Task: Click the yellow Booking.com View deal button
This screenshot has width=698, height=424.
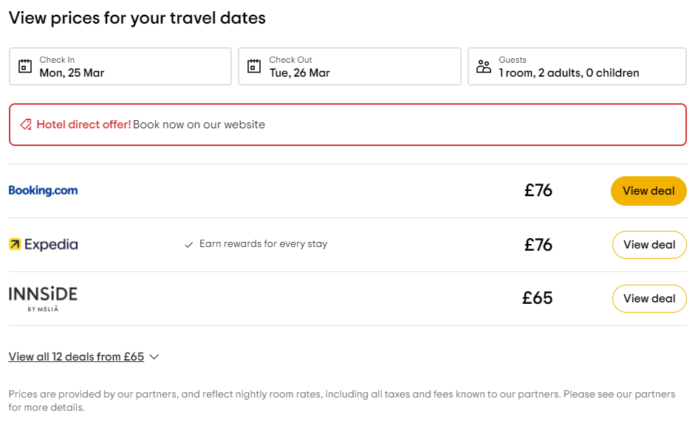Action: click(x=649, y=191)
